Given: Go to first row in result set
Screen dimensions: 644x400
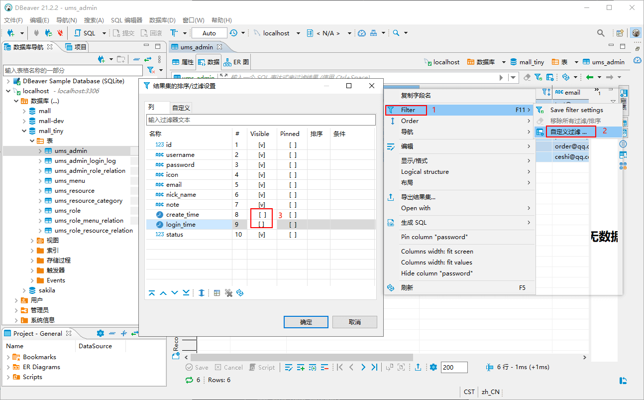Looking at the screenshot, I should (x=340, y=367).
